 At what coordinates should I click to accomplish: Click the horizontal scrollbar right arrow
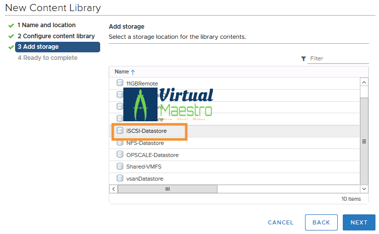(x=356, y=189)
